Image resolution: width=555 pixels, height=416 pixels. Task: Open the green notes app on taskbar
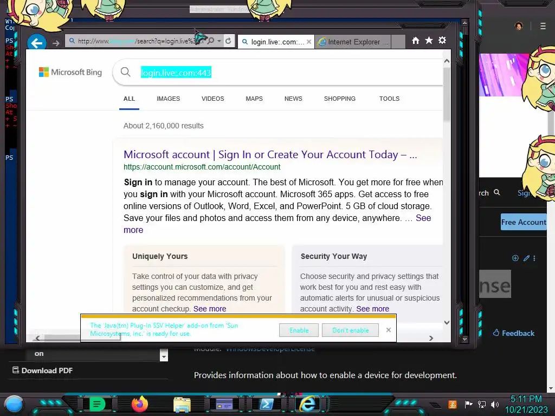pyautogui.click(x=98, y=404)
